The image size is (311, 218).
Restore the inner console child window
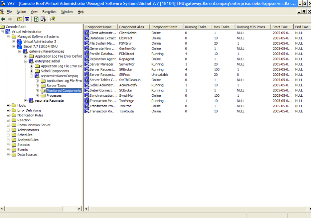point(304,12)
